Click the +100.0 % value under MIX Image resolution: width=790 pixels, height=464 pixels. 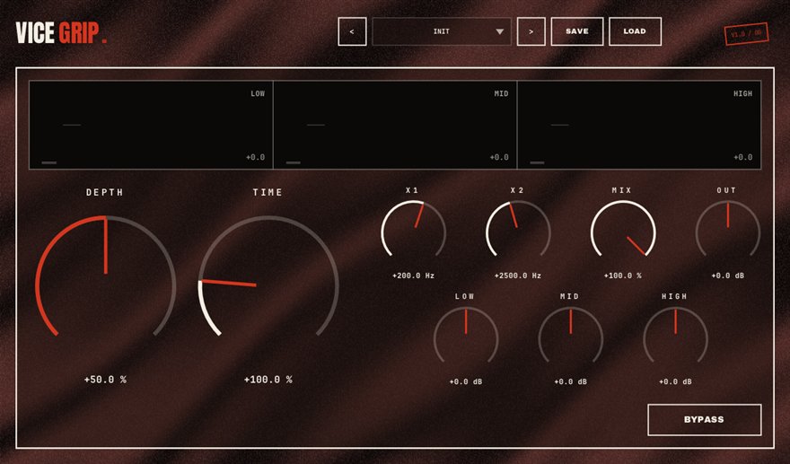tap(623, 276)
